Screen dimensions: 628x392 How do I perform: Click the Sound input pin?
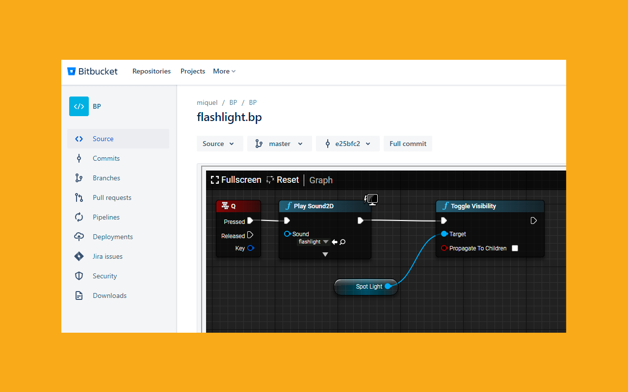288,234
